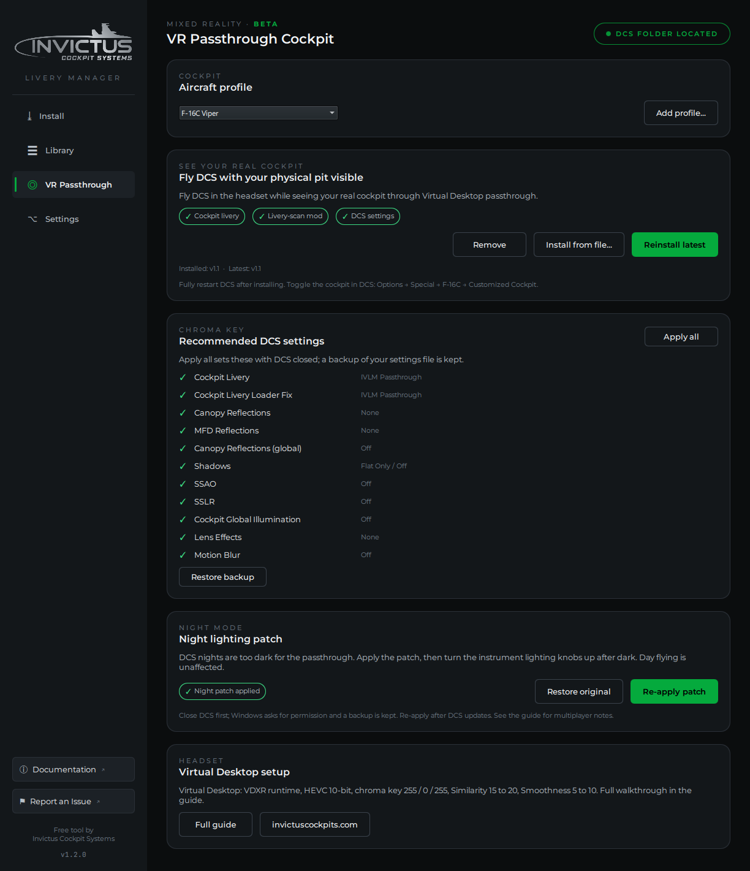Click checkmark beside Cockpit Livery Loader Fix

point(183,395)
